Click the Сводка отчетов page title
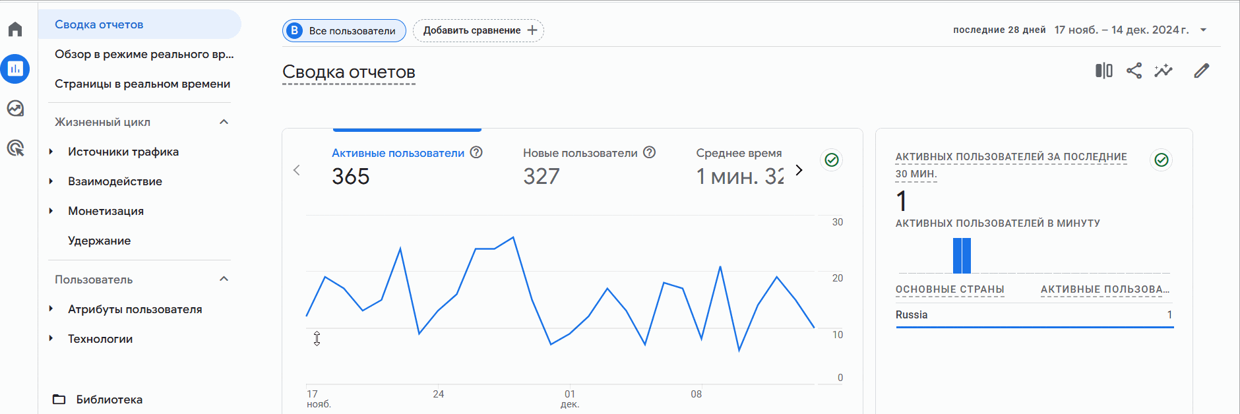Screen dimensions: 1240x414 (349, 72)
